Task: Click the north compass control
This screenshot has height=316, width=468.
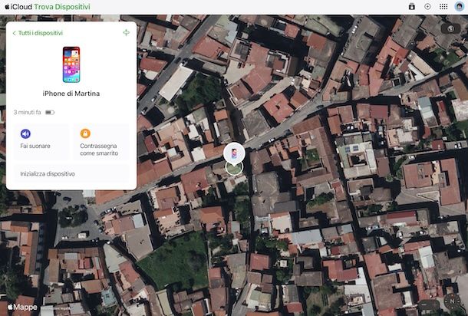Action: 452,301
